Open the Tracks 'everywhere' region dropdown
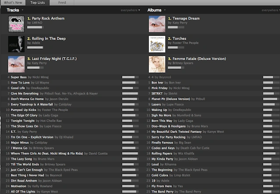The image size is (280, 194). coord(130,10)
